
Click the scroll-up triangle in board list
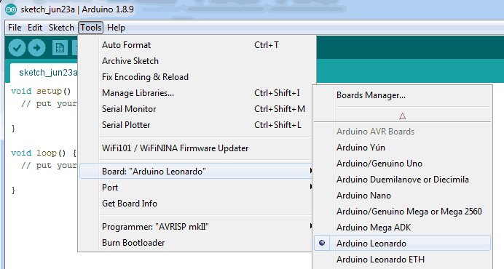[403, 116]
